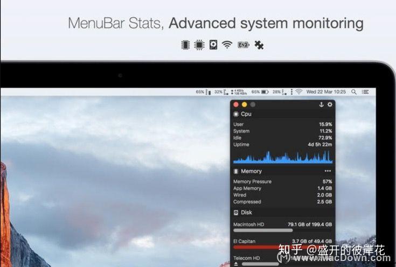Click the charging battery icon in top banner
The height and width of the screenshot is (267, 396).
244,45
